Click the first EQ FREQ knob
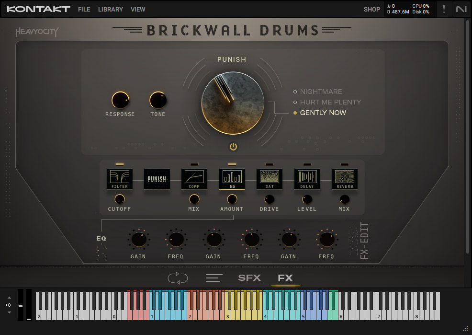This screenshot has width=472, height=335. tap(176, 240)
